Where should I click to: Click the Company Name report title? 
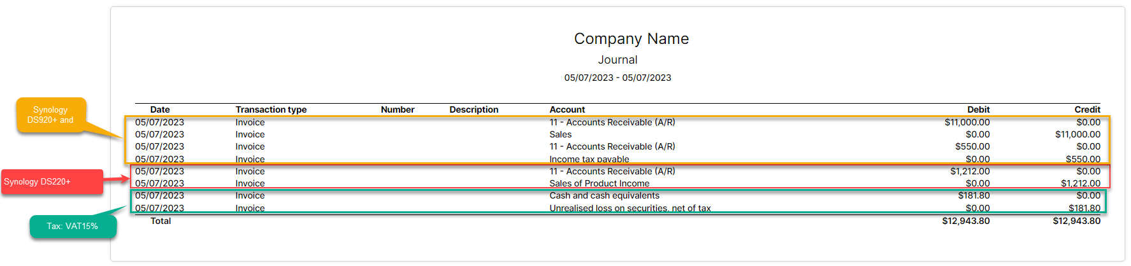(631, 39)
